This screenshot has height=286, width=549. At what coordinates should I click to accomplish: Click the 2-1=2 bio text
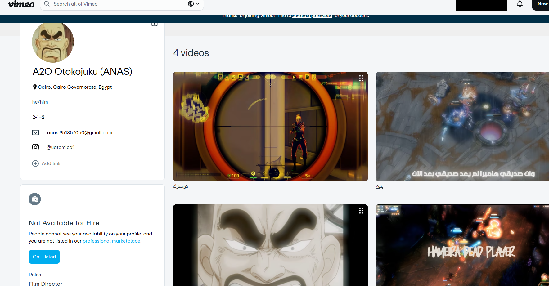[38, 117]
